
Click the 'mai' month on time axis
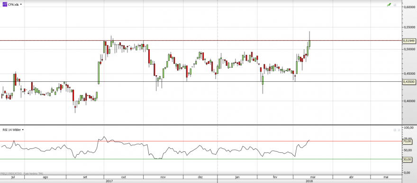[x=386, y=177]
